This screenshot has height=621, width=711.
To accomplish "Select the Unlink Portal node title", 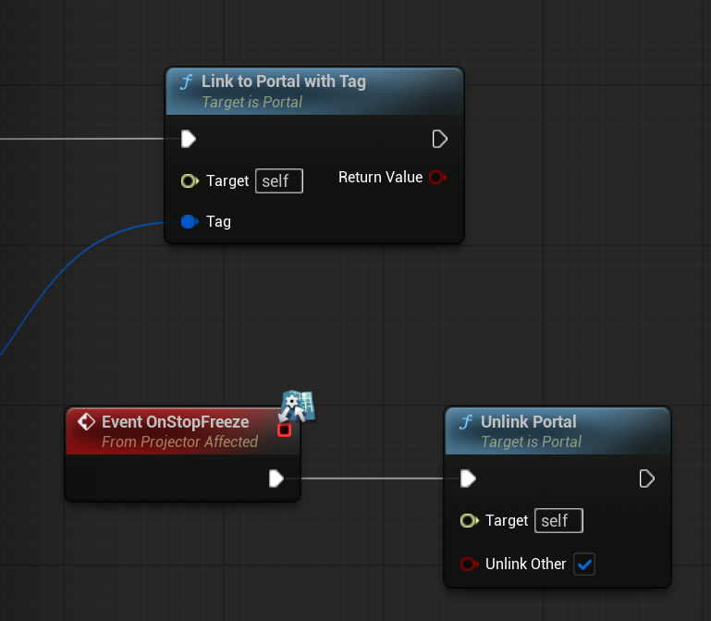I will click(528, 422).
